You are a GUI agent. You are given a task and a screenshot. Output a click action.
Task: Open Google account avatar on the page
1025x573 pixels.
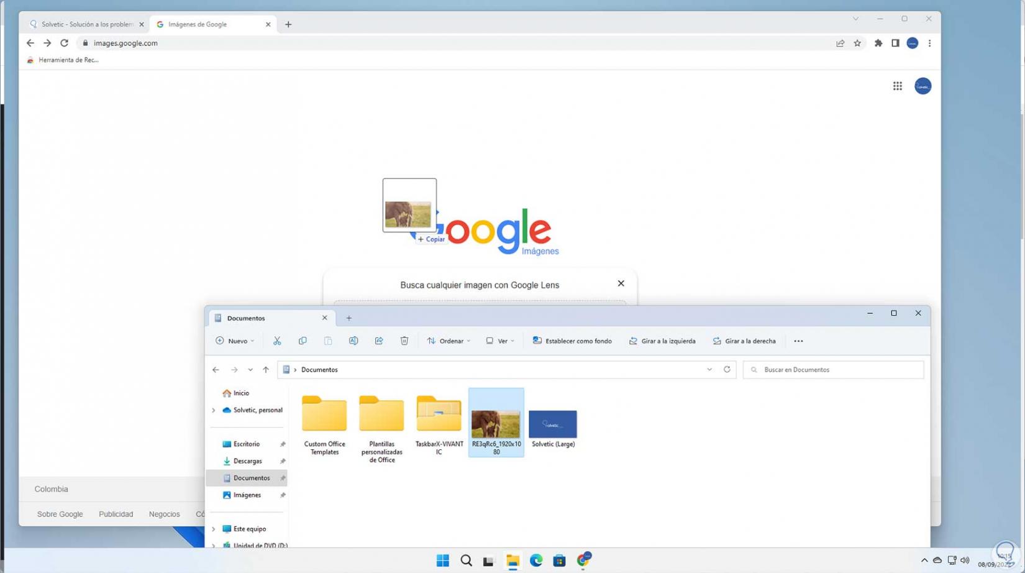tap(922, 86)
